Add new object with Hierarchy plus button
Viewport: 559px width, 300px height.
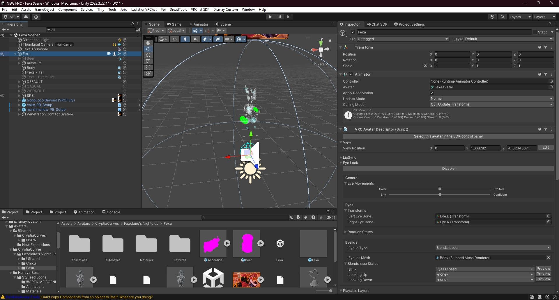5,30
